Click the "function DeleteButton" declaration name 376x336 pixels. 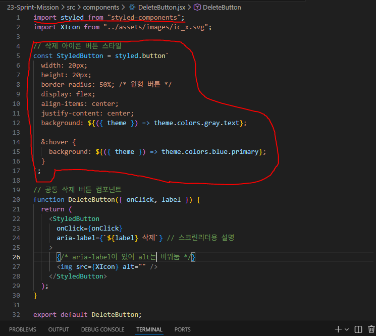(91, 200)
